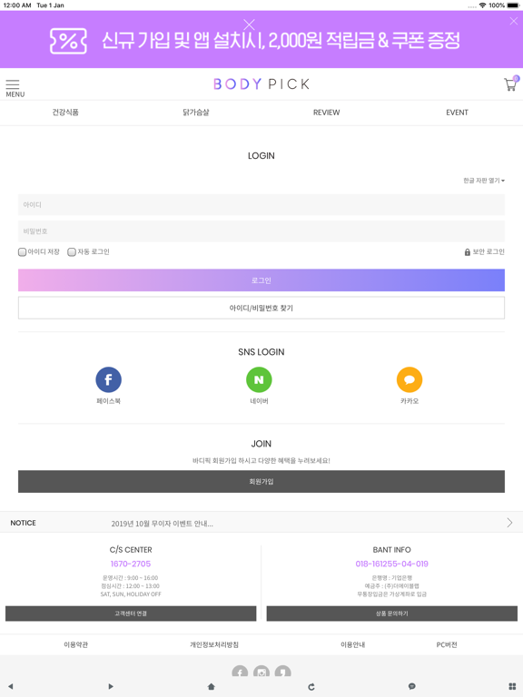This screenshot has height=697, width=523.
Task: Open the third footer social icon
Action: tap(283, 672)
